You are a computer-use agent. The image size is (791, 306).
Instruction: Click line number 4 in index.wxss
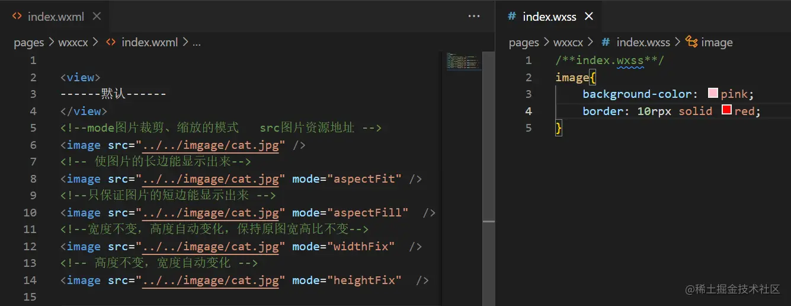click(528, 111)
